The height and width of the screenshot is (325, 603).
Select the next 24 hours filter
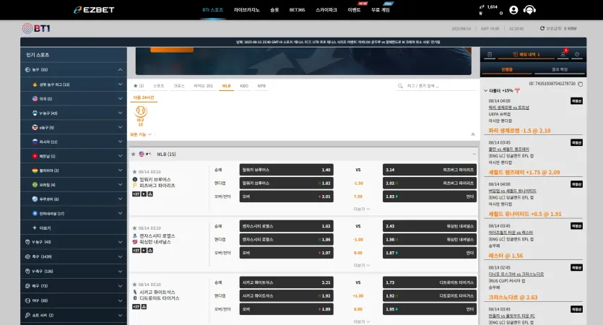144,97
